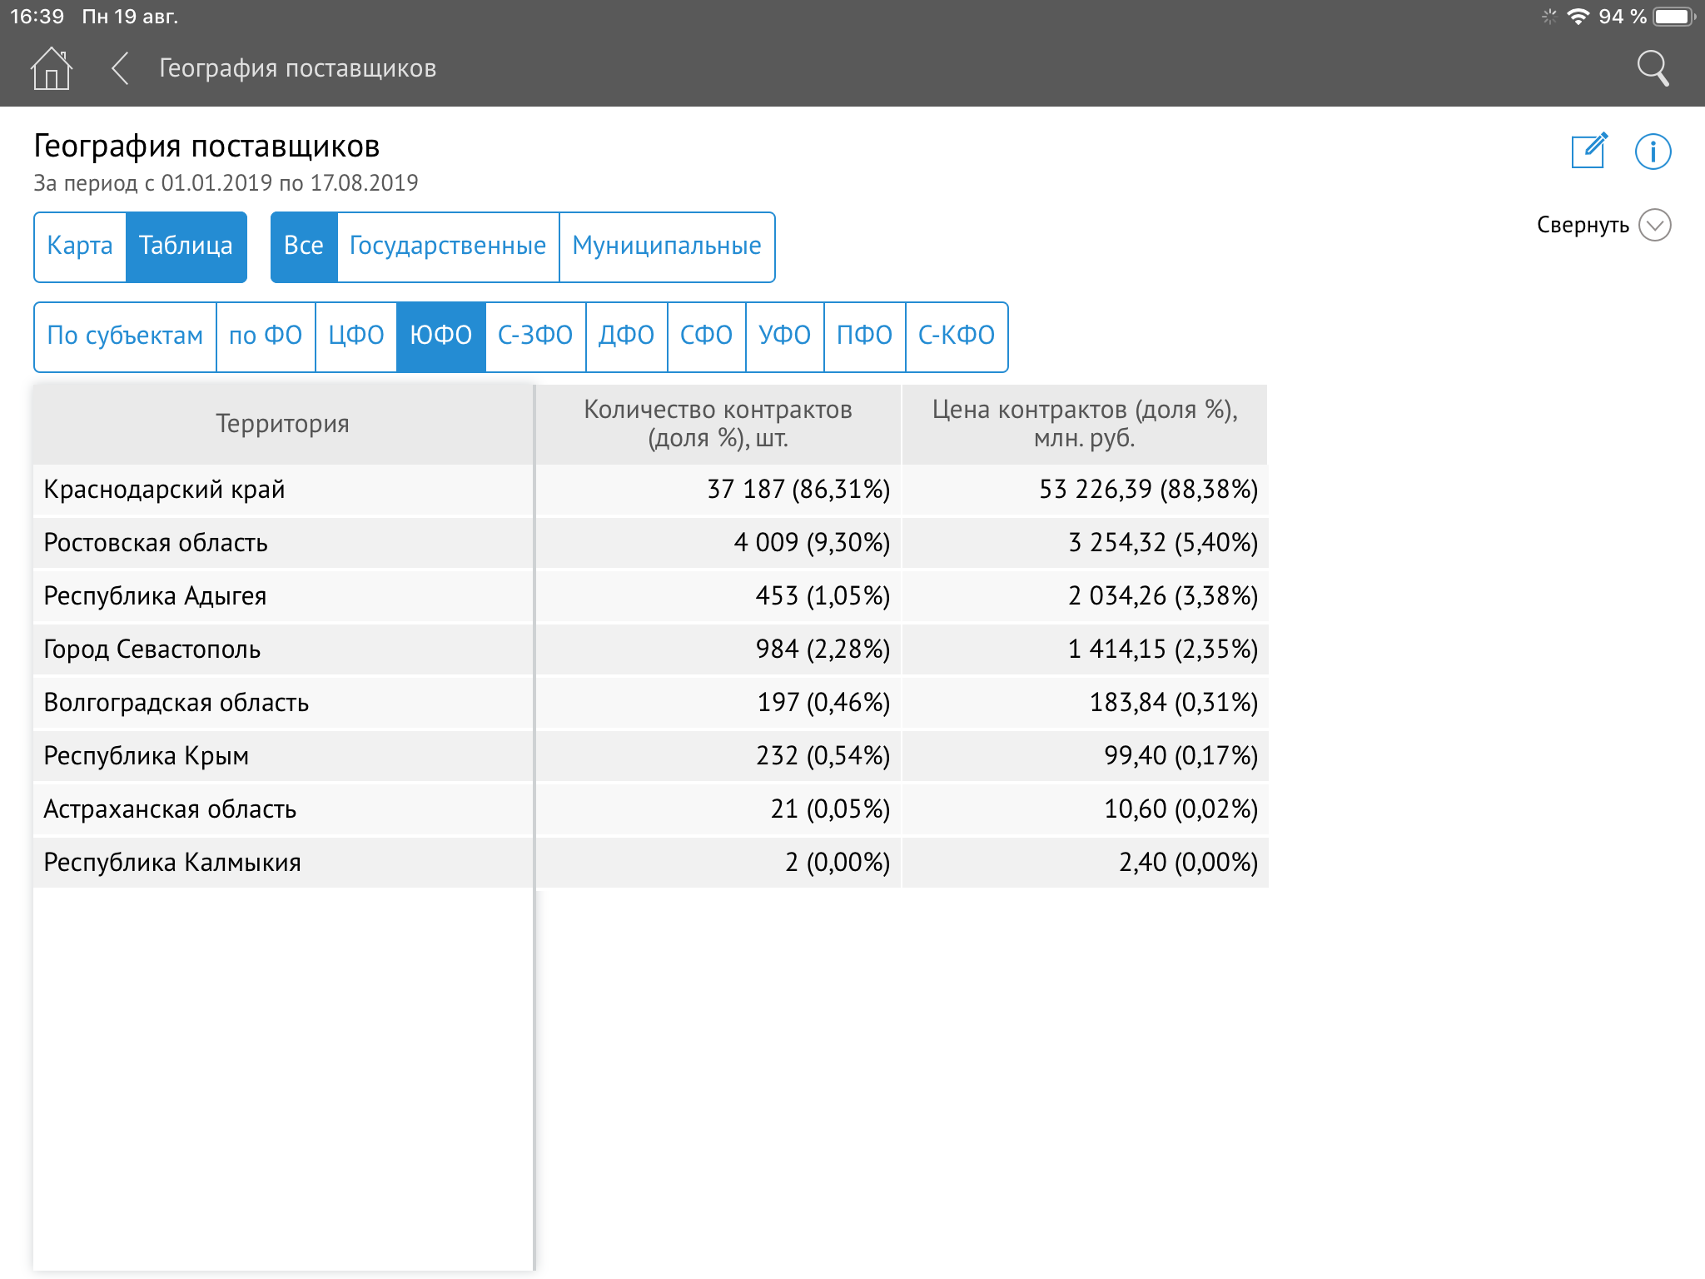Select the ДФО district tab
Screen dimensions: 1705x1279
[626, 336]
